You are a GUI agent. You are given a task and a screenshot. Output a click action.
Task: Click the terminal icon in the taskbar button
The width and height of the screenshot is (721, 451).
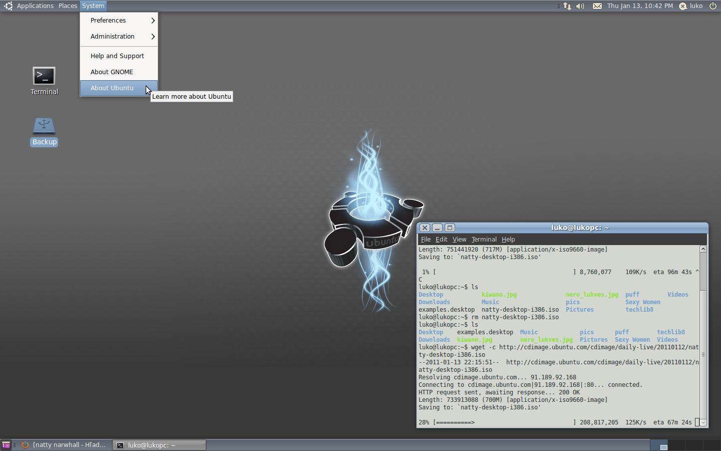click(x=120, y=445)
